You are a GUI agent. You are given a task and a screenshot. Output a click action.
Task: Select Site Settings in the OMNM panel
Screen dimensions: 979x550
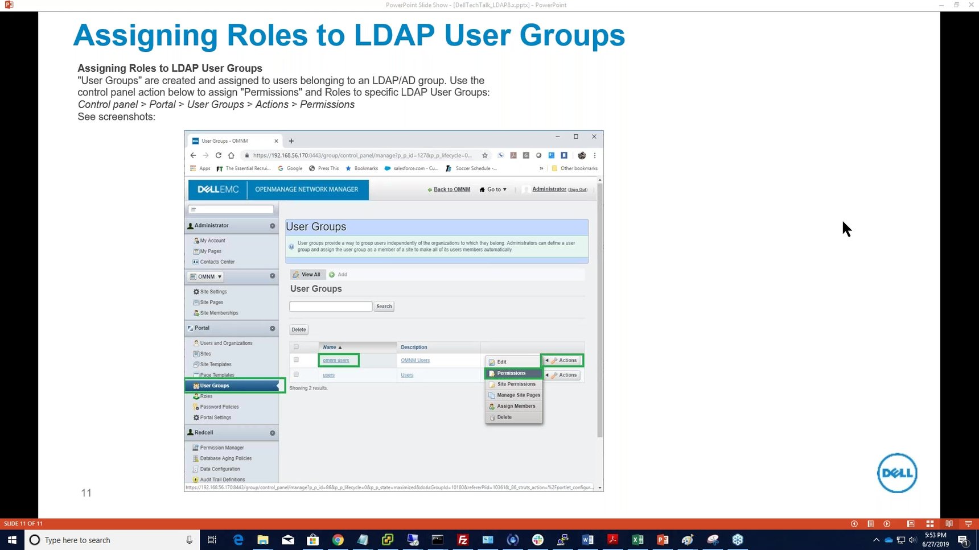coord(213,291)
